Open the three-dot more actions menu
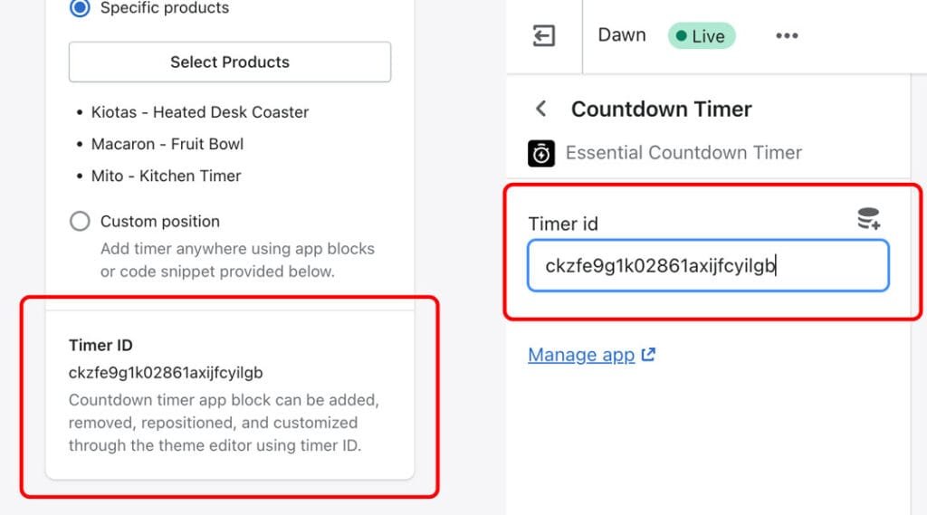927x515 pixels. coord(787,36)
